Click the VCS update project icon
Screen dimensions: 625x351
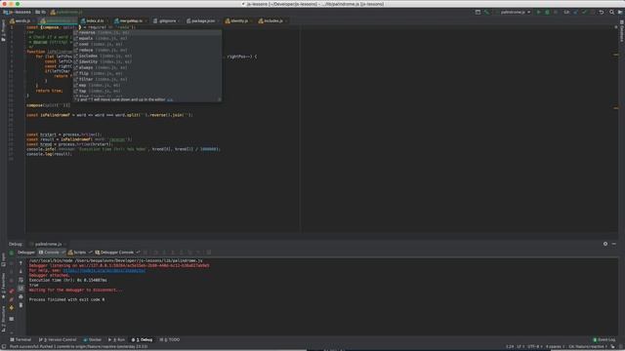click(x=575, y=13)
